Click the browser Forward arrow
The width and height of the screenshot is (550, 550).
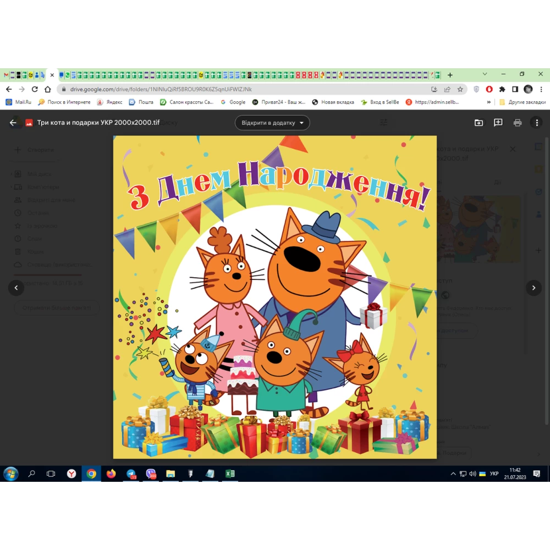(x=22, y=90)
